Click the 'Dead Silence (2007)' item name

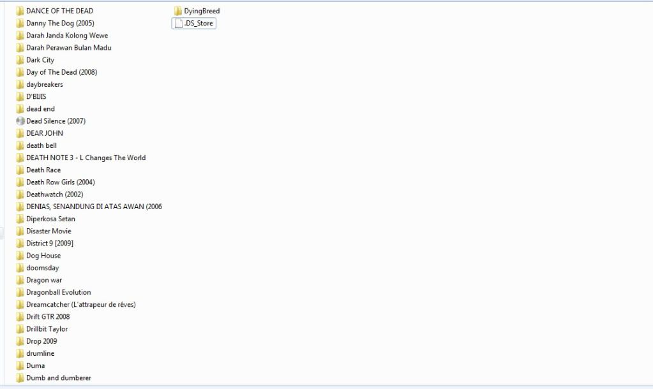click(x=56, y=121)
